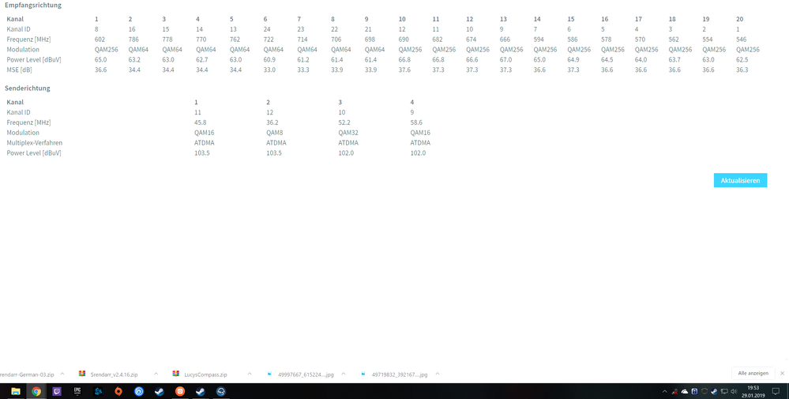
Task: Click the upstream frequency 58.6
Action: pyautogui.click(x=417, y=122)
